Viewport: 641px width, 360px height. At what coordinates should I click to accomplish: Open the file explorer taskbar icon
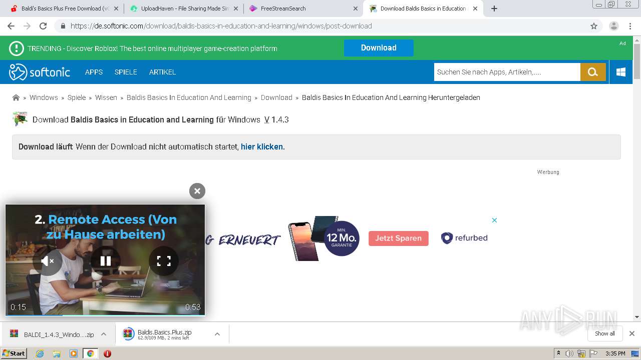[x=57, y=353]
